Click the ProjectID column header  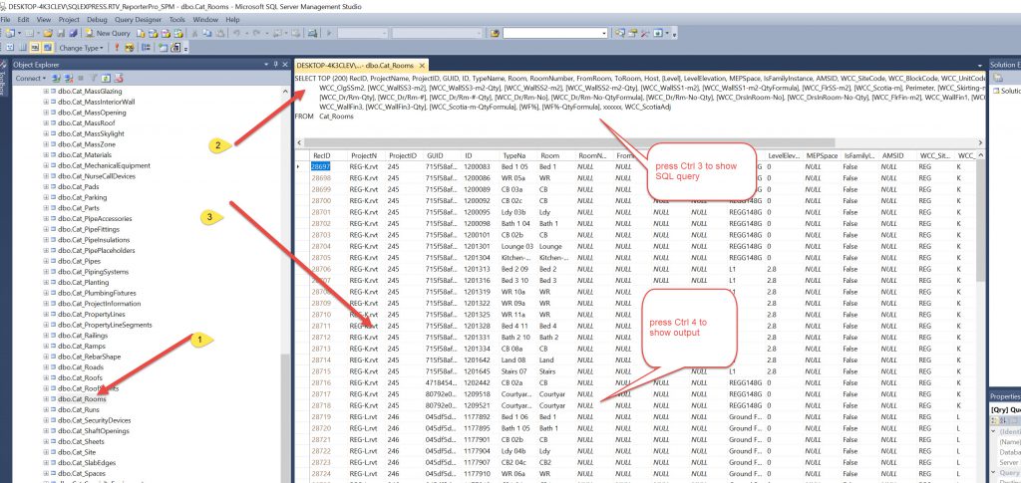[x=402, y=156]
